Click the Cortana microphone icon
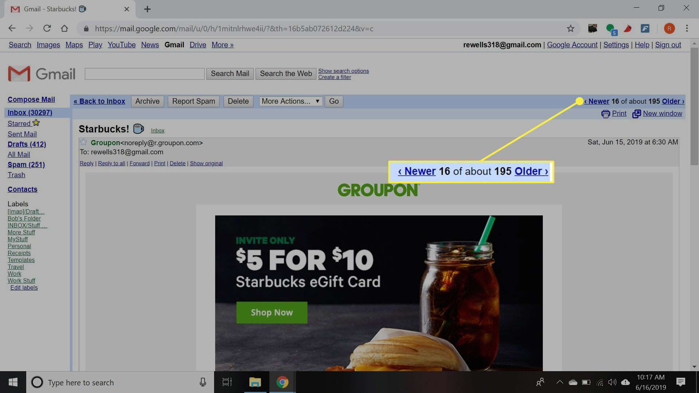The width and height of the screenshot is (699, 393). coord(203,382)
